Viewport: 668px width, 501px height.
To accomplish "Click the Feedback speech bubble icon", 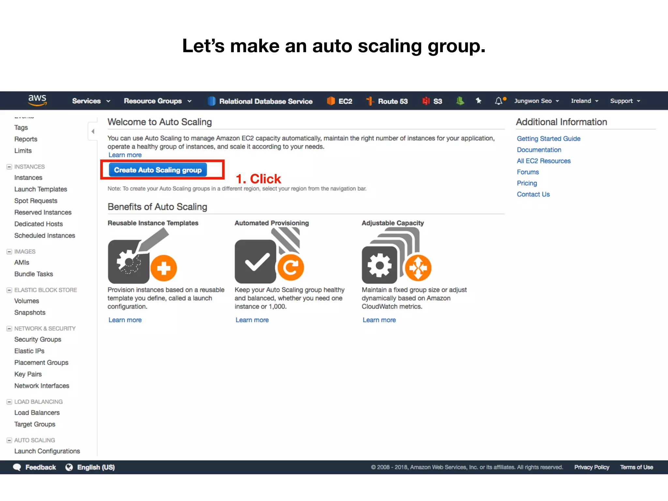I will tap(17, 467).
